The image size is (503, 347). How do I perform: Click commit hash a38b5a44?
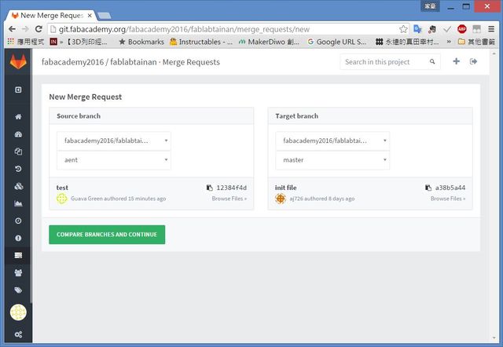(450, 188)
